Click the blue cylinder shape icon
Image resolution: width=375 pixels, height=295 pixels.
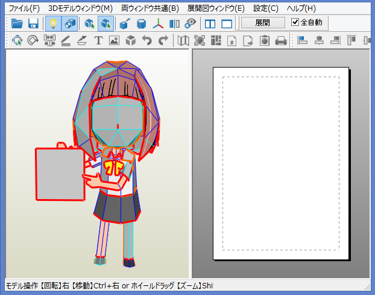(x=141, y=24)
